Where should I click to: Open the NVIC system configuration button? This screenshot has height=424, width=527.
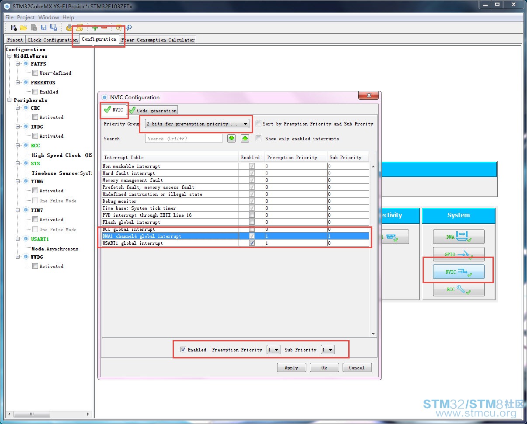point(458,271)
